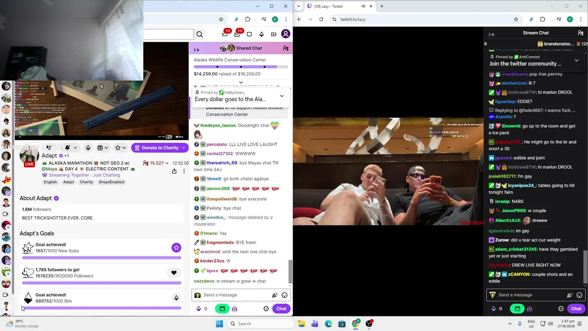The height and width of the screenshot is (331, 588).
Task: Open the emote picker in the Shared Chat input
Action: pos(284,295)
